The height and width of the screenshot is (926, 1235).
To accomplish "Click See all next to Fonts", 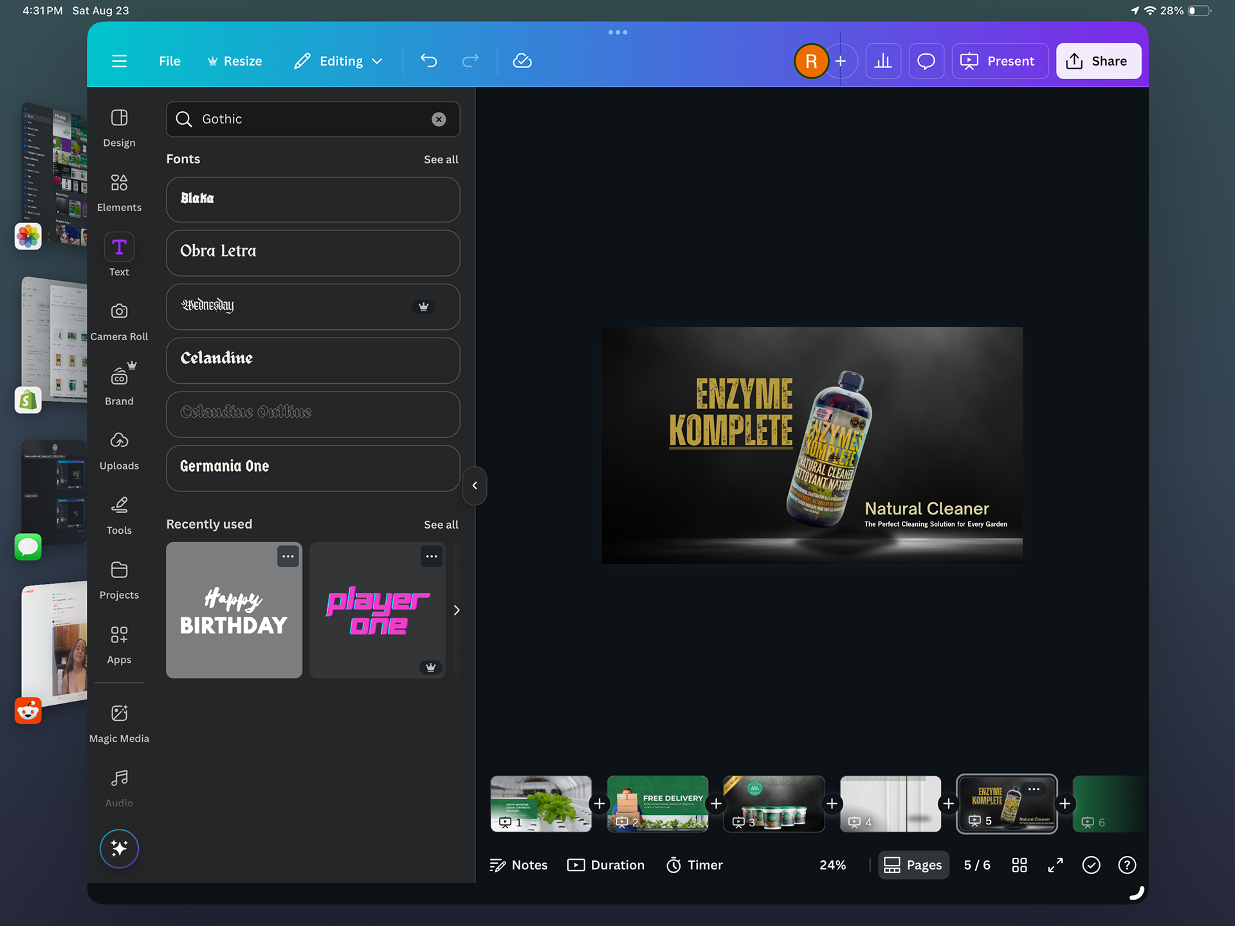I will tap(441, 159).
